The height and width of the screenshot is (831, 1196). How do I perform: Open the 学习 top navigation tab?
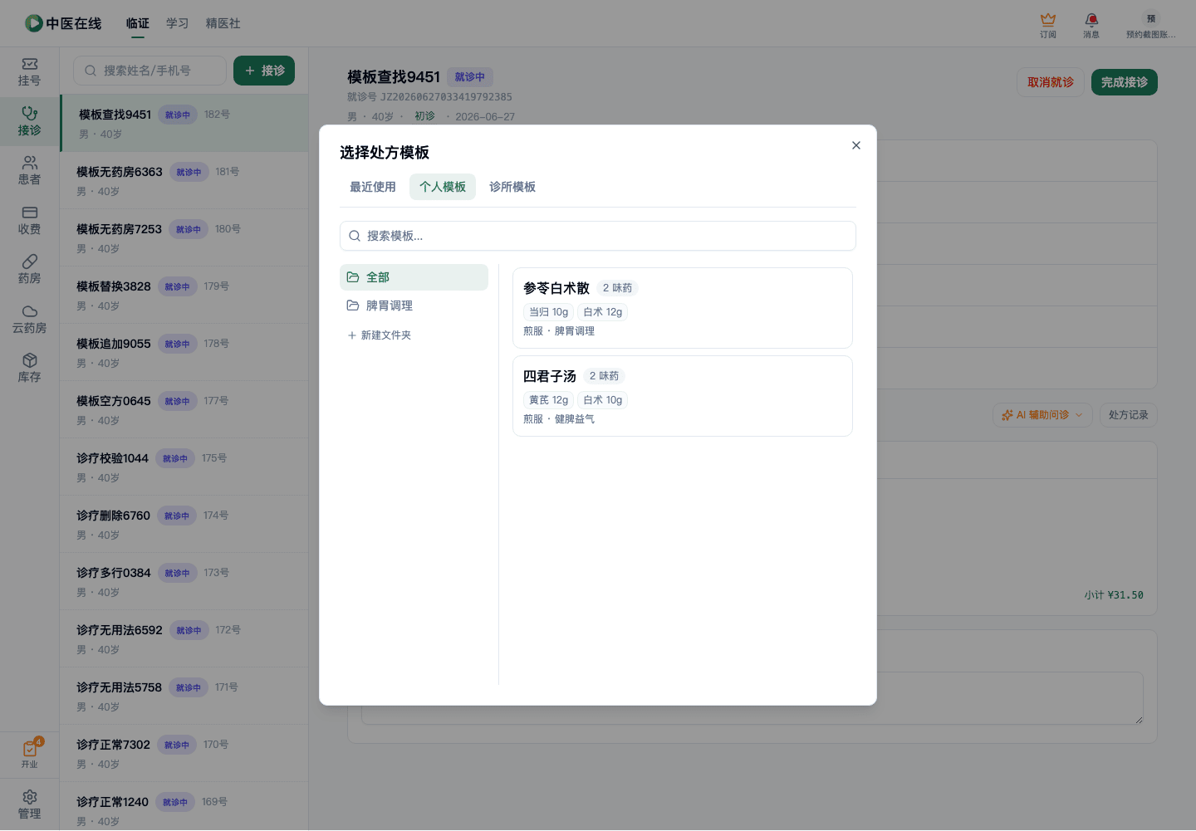click(x=178, y=23)
